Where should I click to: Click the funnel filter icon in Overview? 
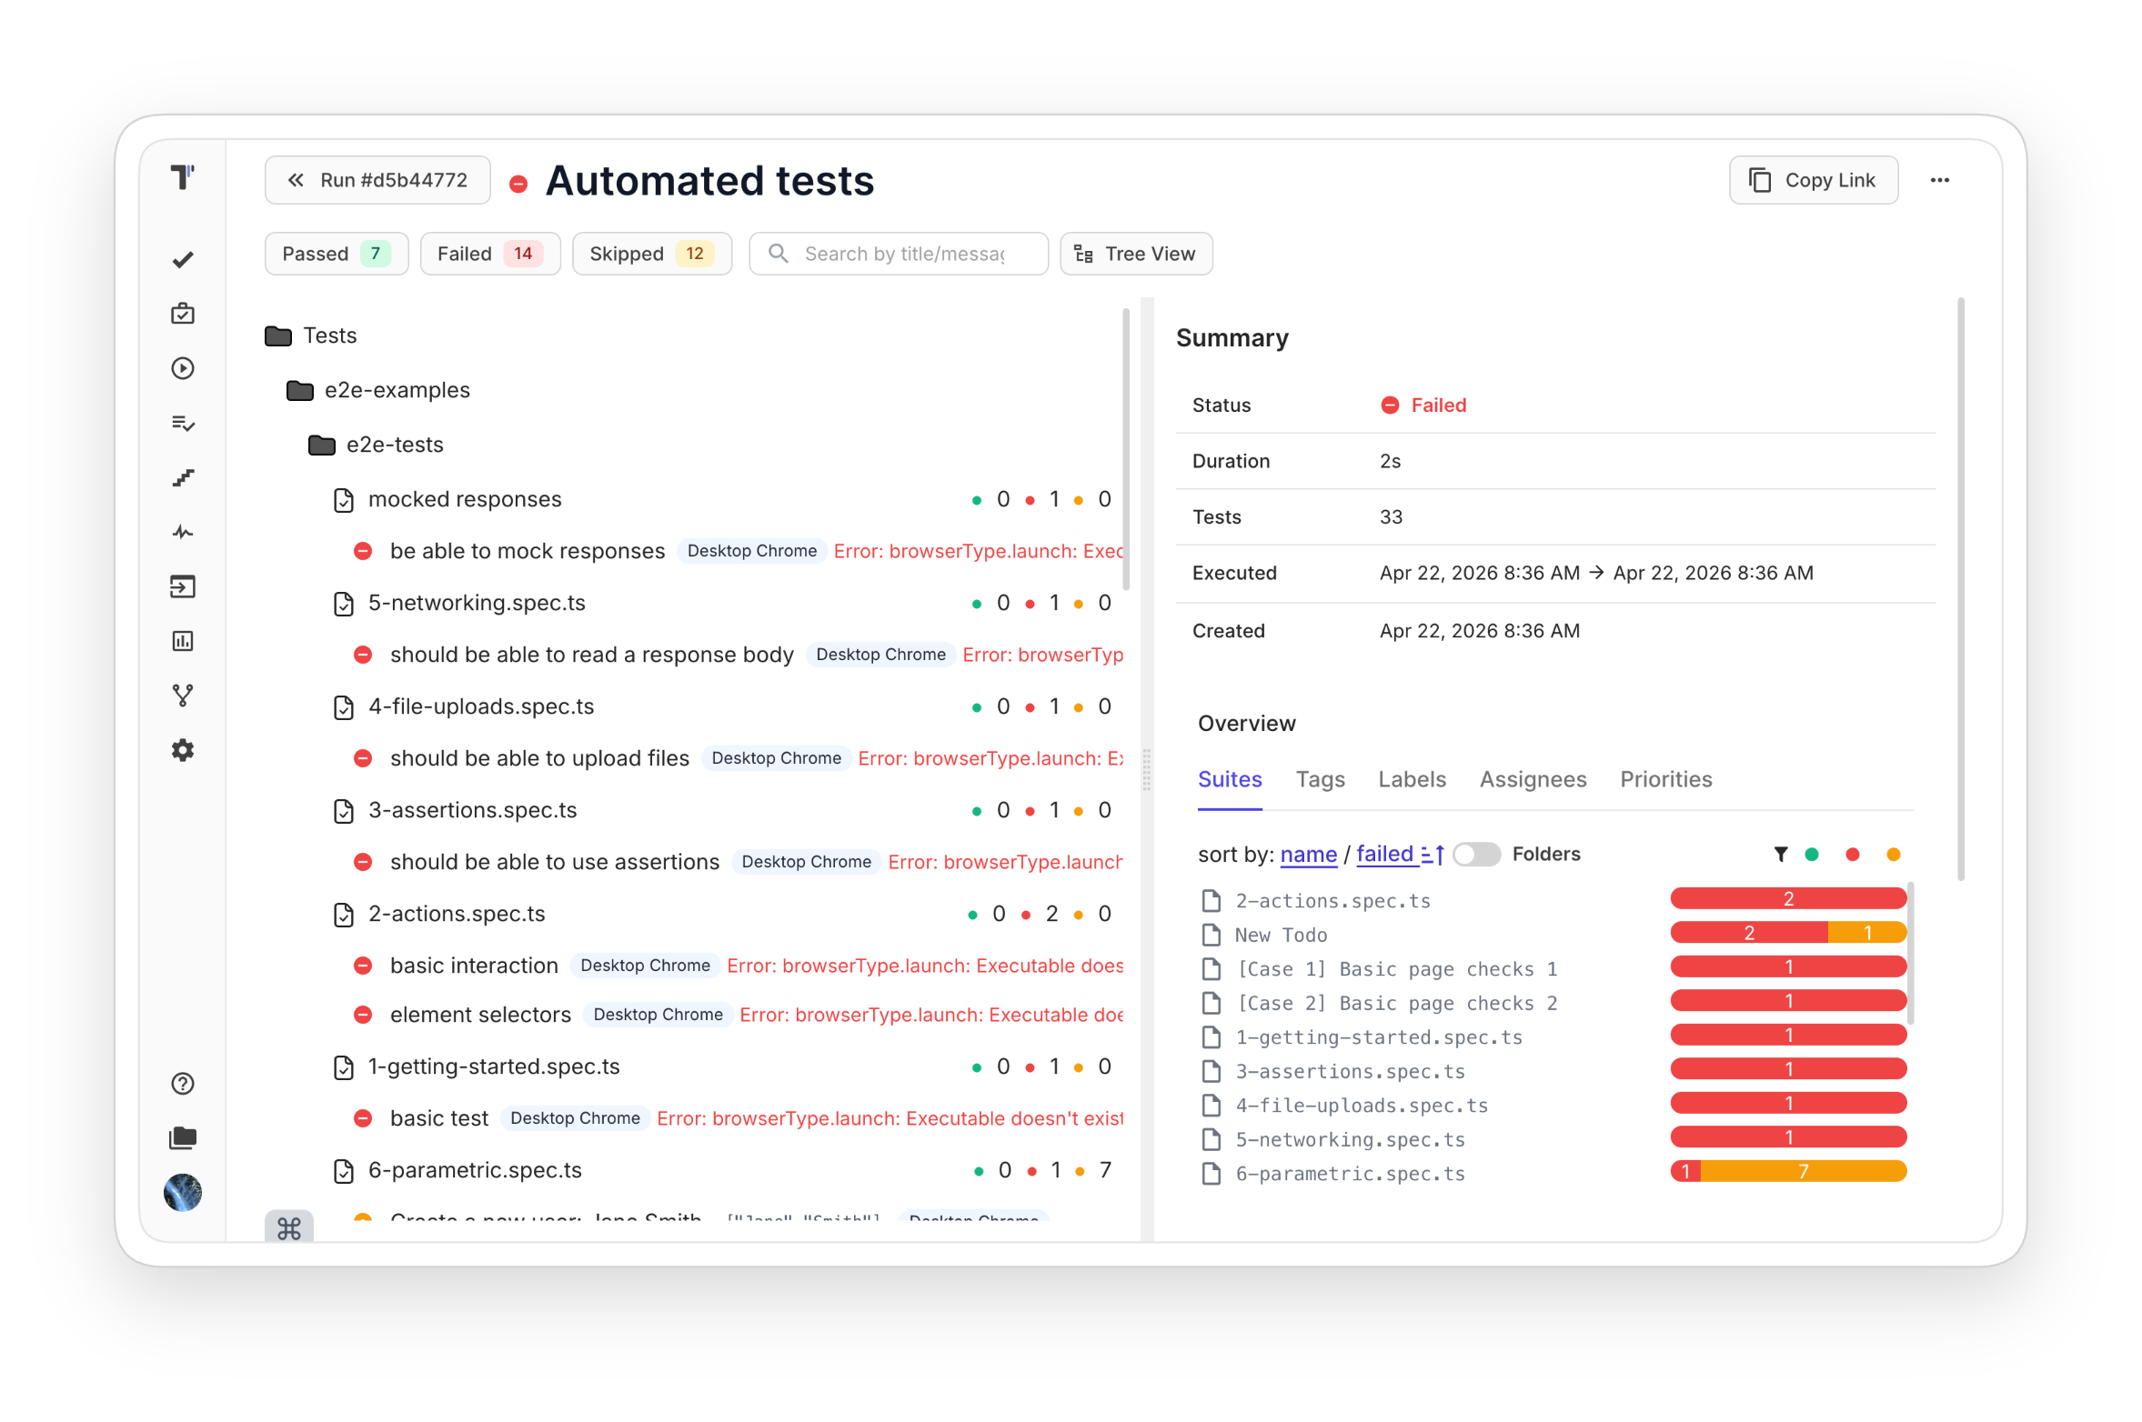[1780, 854]
